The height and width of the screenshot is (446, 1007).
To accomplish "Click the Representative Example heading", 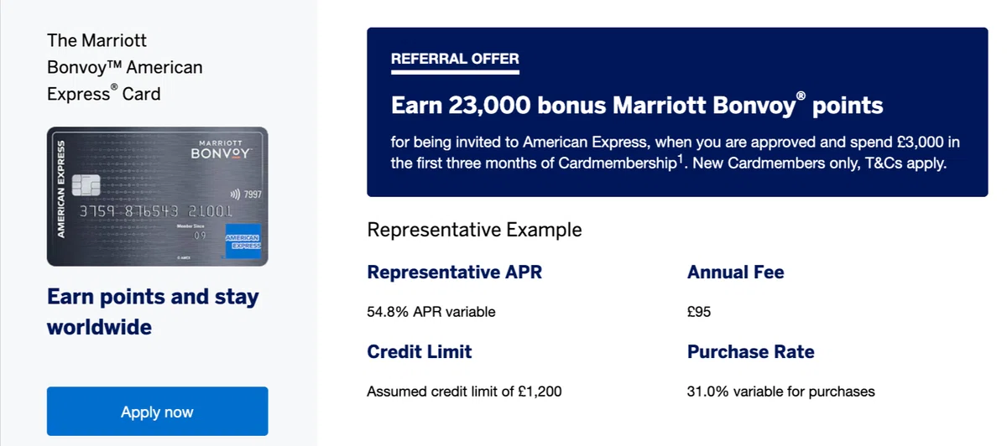I will pos(474,230).
